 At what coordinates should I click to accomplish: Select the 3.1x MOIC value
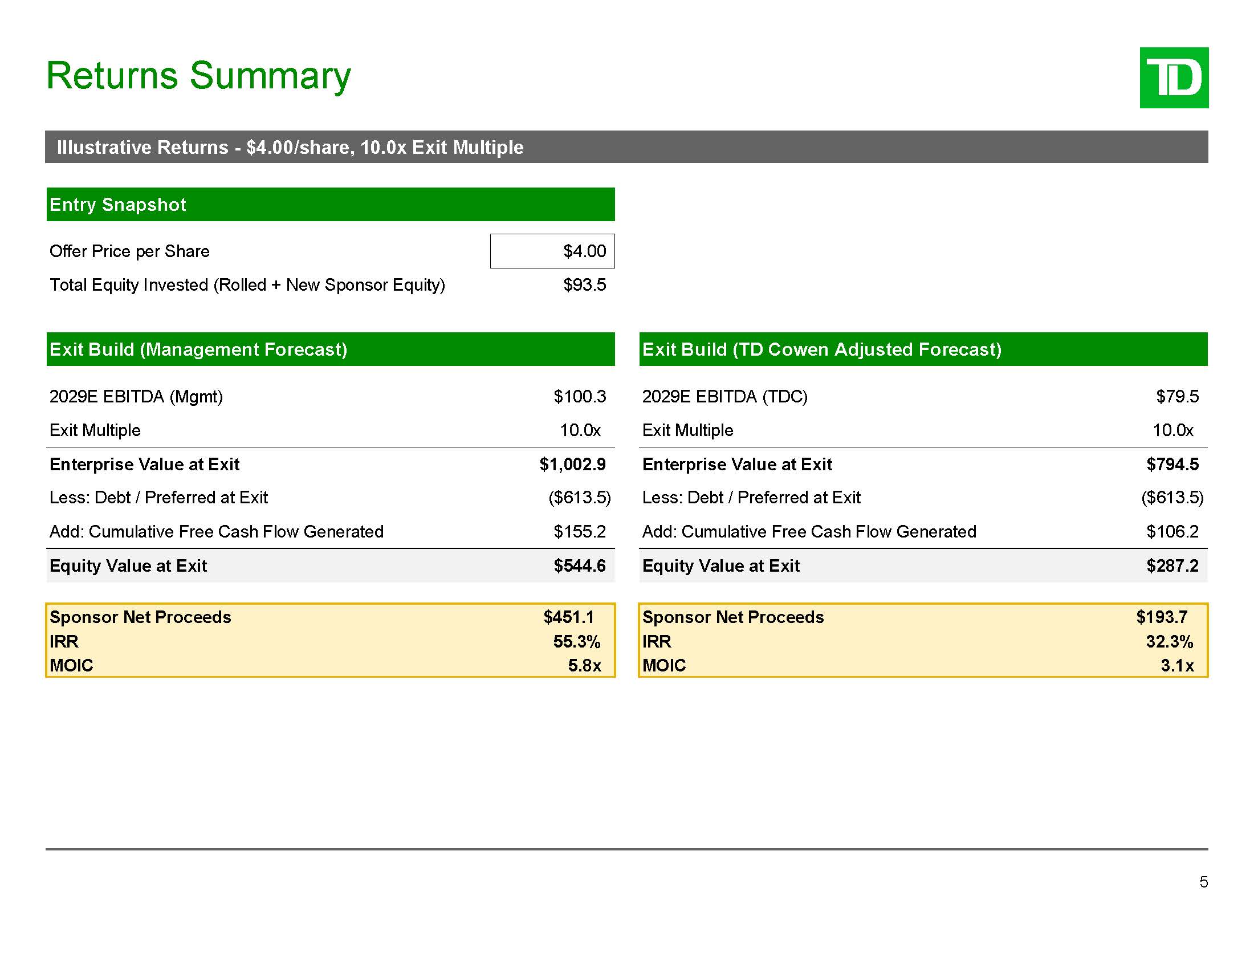coord(1176,665)
